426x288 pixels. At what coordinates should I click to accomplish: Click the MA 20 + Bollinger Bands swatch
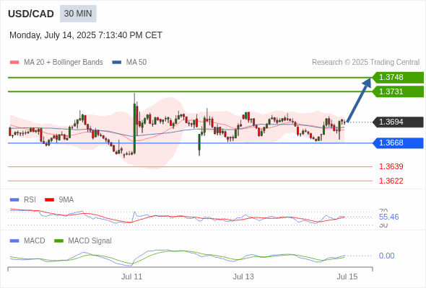[x=14, y=63]
